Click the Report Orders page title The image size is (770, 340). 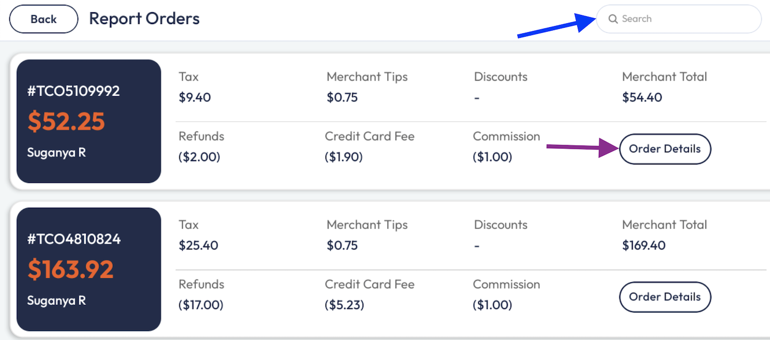tap(144, 18)
